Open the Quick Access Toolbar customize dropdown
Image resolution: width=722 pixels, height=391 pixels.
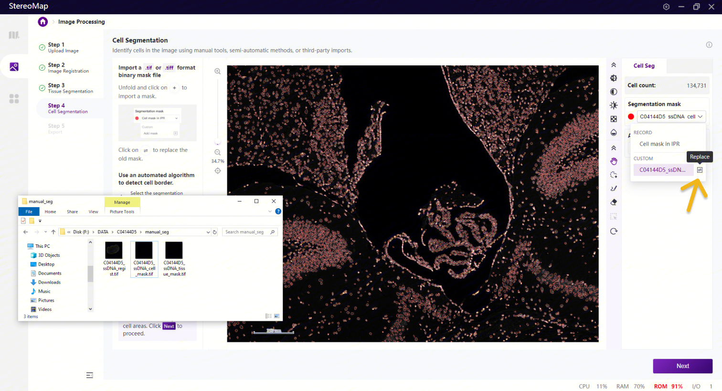click(40, 221)
